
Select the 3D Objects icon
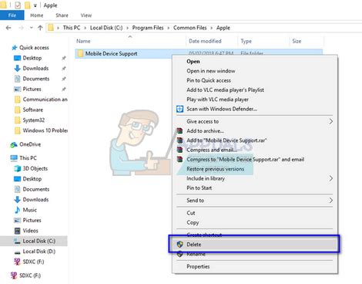[x=17, y=168]
